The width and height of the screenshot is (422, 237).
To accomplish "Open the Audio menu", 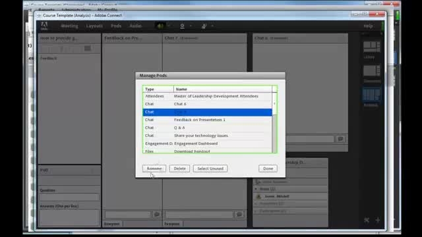I will [x=135, y=26].
